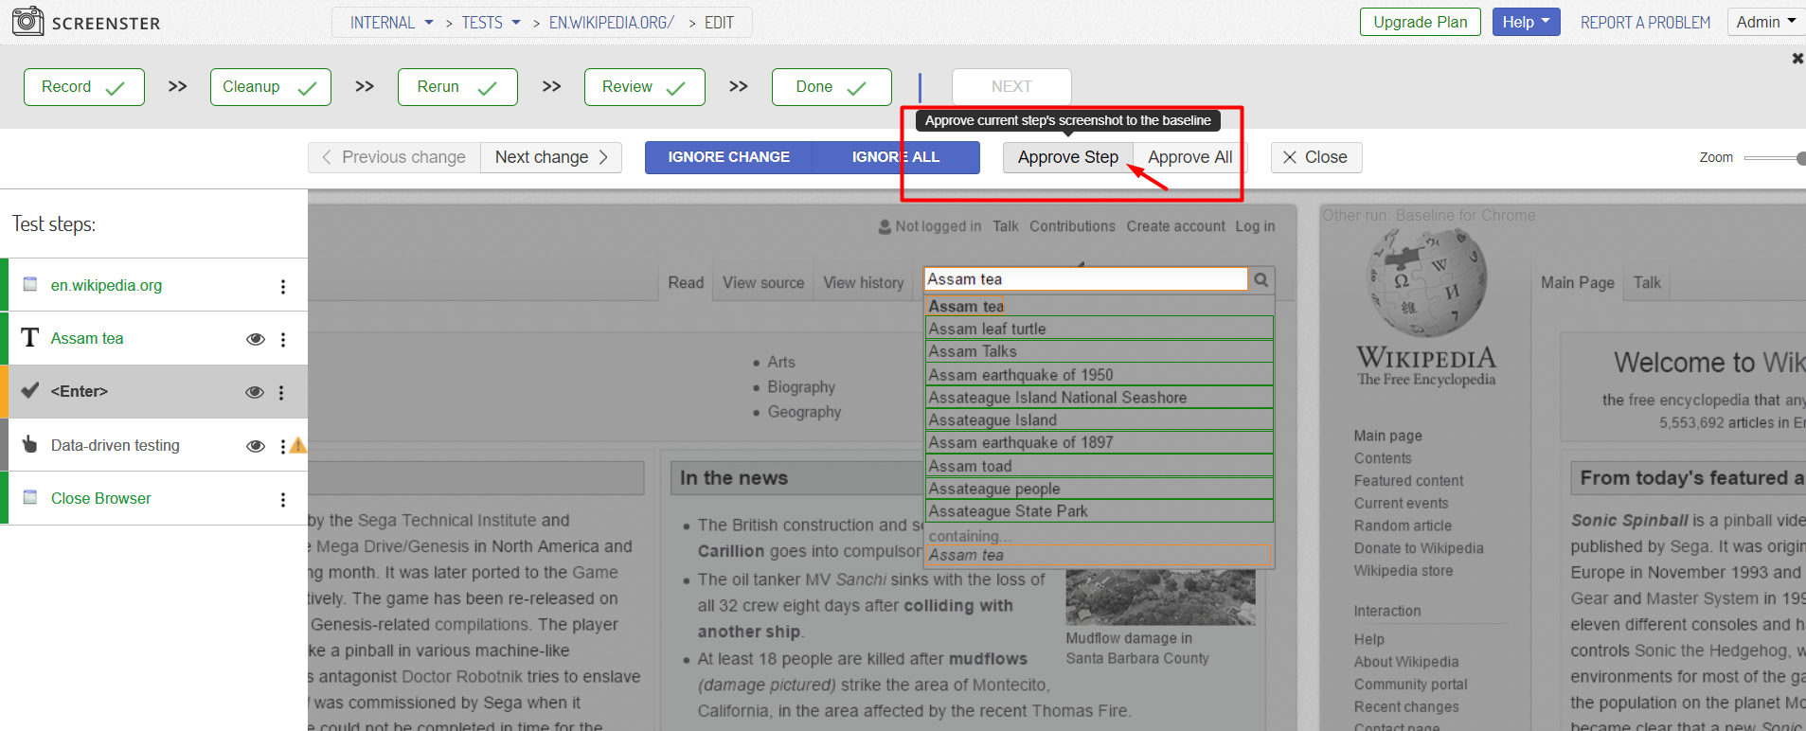Image resolution: width=1806 pixels, height=731 pixels.
Task: Click Approve Step button
Action: (x=1067, y=157)
